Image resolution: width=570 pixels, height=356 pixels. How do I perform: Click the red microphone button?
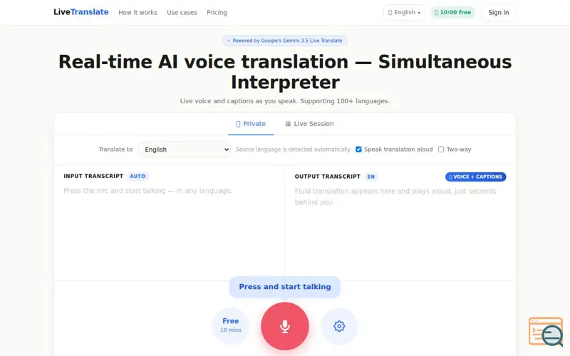[284, 326]
